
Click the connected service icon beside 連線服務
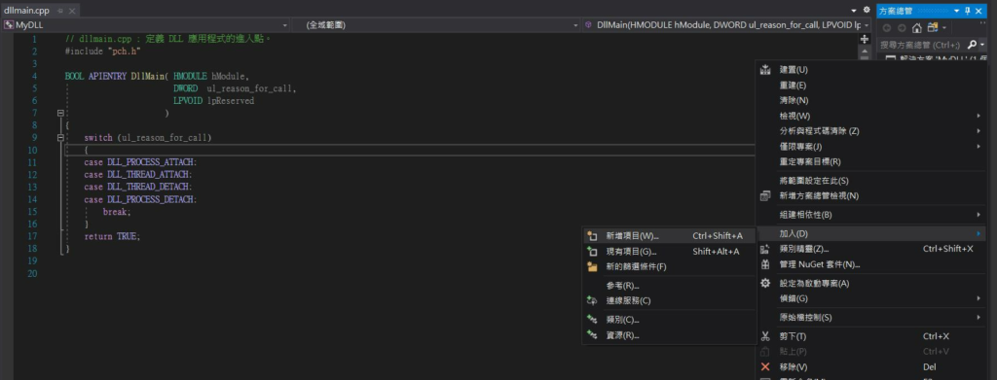coord(593,300)
